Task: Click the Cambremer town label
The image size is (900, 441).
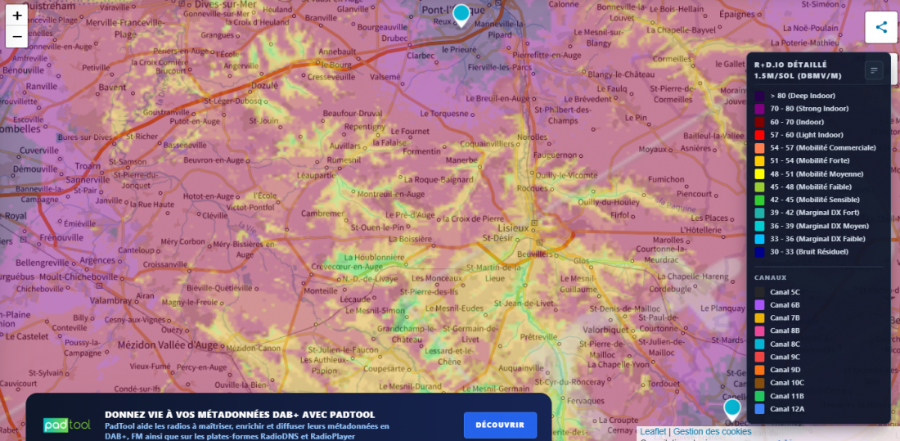Action: pos(322,213)
